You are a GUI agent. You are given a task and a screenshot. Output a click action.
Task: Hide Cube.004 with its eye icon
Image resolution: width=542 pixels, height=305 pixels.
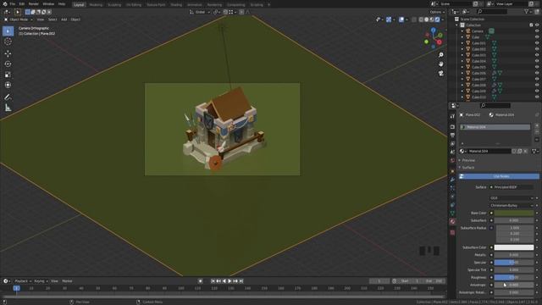point(537,61)
